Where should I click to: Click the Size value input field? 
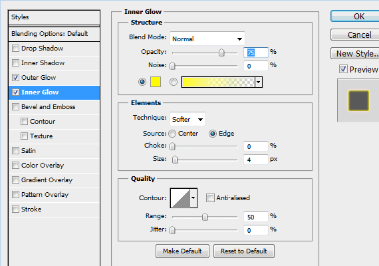[256, 160]
